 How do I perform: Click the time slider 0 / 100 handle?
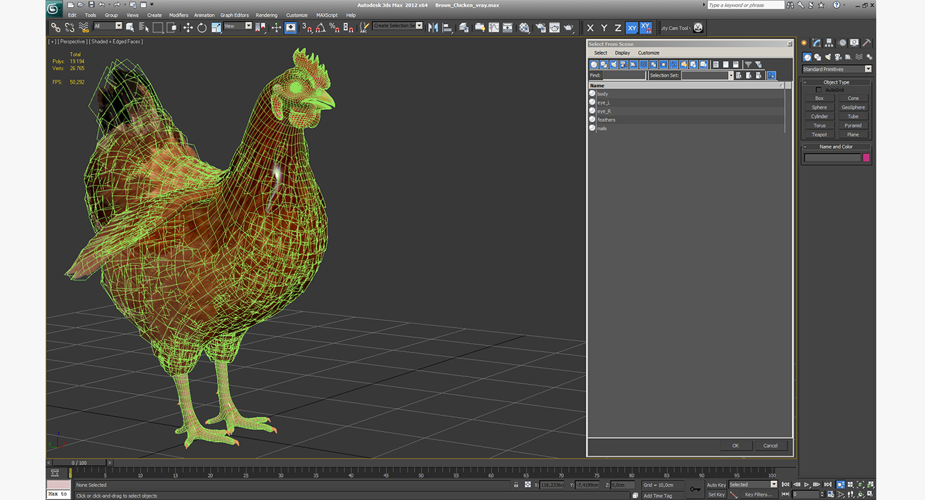79,463
